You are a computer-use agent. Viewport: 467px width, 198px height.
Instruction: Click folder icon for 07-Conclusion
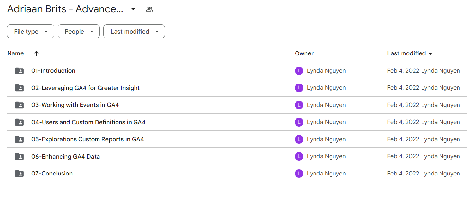pos(19,174)
